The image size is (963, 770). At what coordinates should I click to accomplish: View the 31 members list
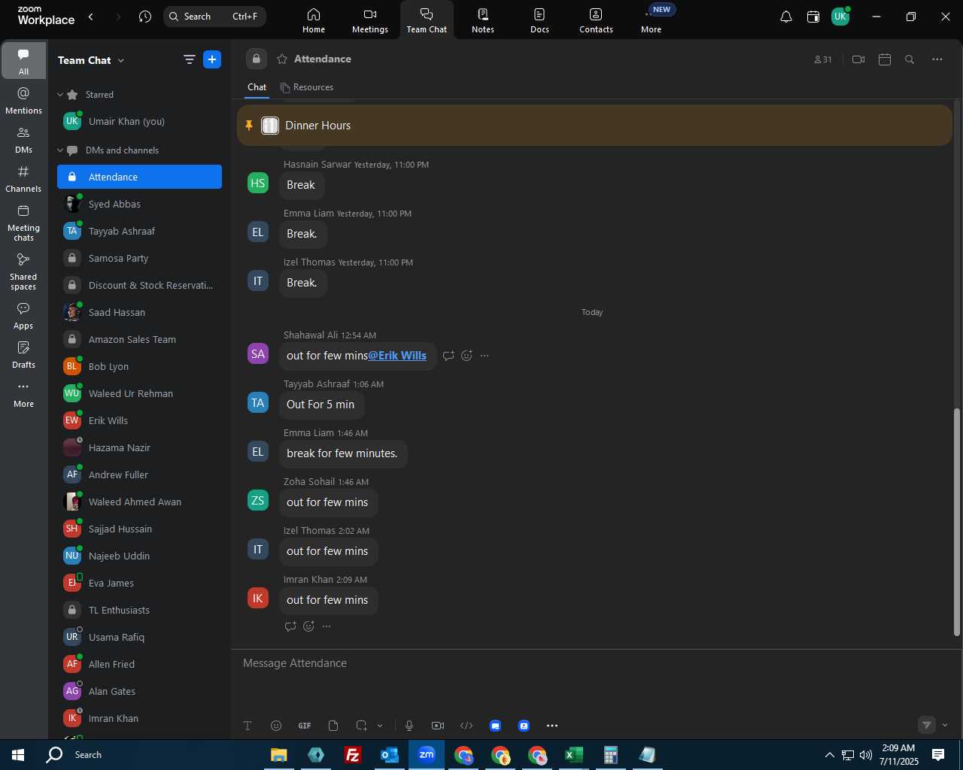point(823,59)
